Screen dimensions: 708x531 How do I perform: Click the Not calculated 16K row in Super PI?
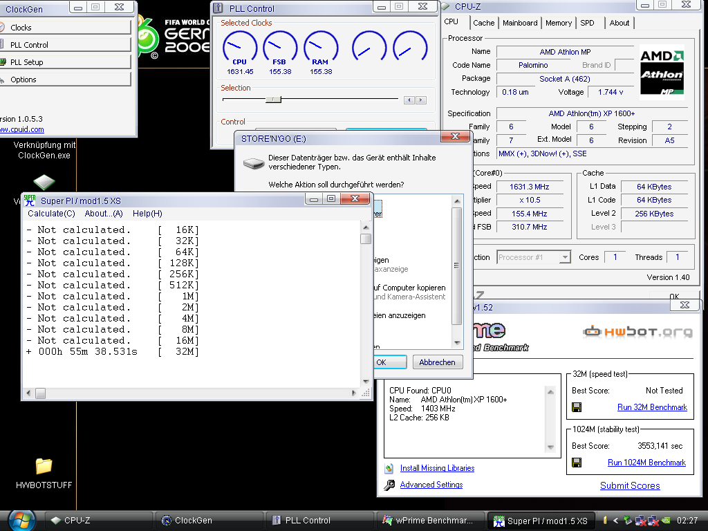[x=112, y=230]
